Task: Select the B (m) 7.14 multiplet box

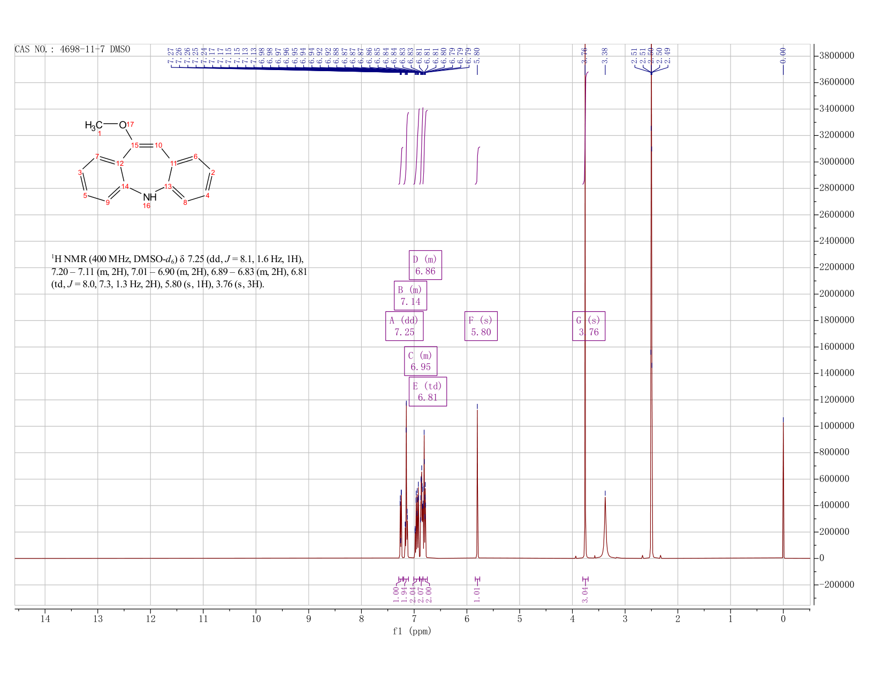Action: [410, 295]
